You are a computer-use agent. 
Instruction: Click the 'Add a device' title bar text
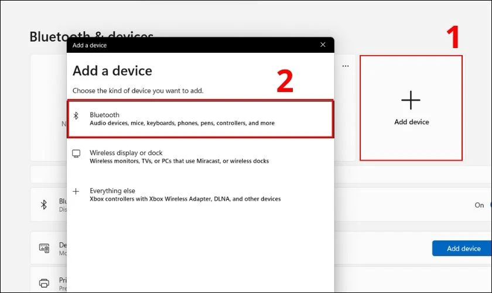point(90,45)
